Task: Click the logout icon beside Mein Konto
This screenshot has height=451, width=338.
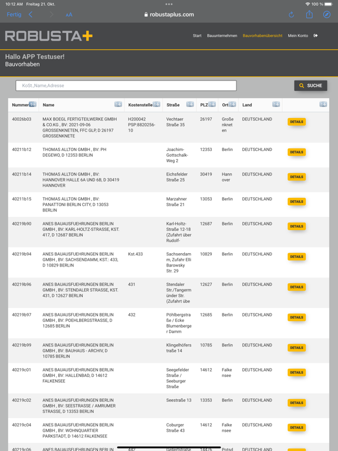Action: coord(316,36)
